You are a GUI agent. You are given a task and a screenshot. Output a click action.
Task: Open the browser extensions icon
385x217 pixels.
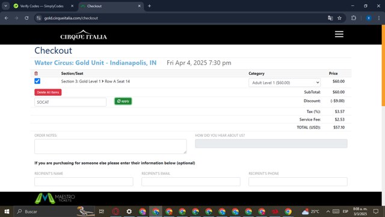tap(354, 18)
